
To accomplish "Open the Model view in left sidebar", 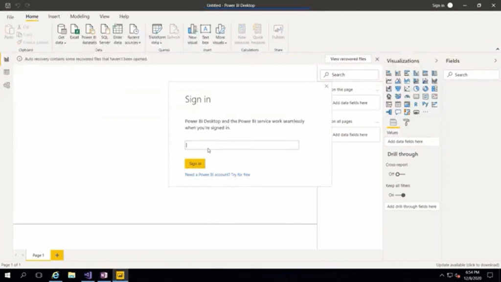I will coord(6,85).
